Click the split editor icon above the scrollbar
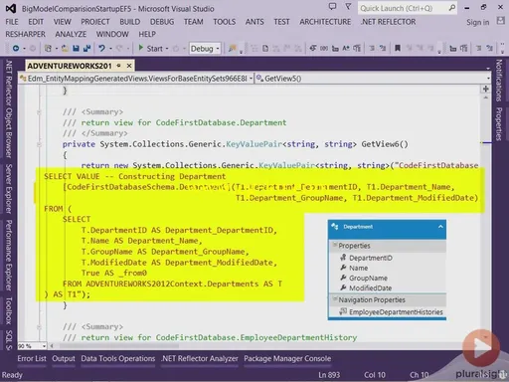 click(x=485, y=89)
